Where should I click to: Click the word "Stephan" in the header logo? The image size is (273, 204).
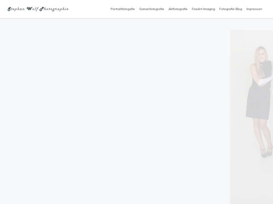[16, 9]
